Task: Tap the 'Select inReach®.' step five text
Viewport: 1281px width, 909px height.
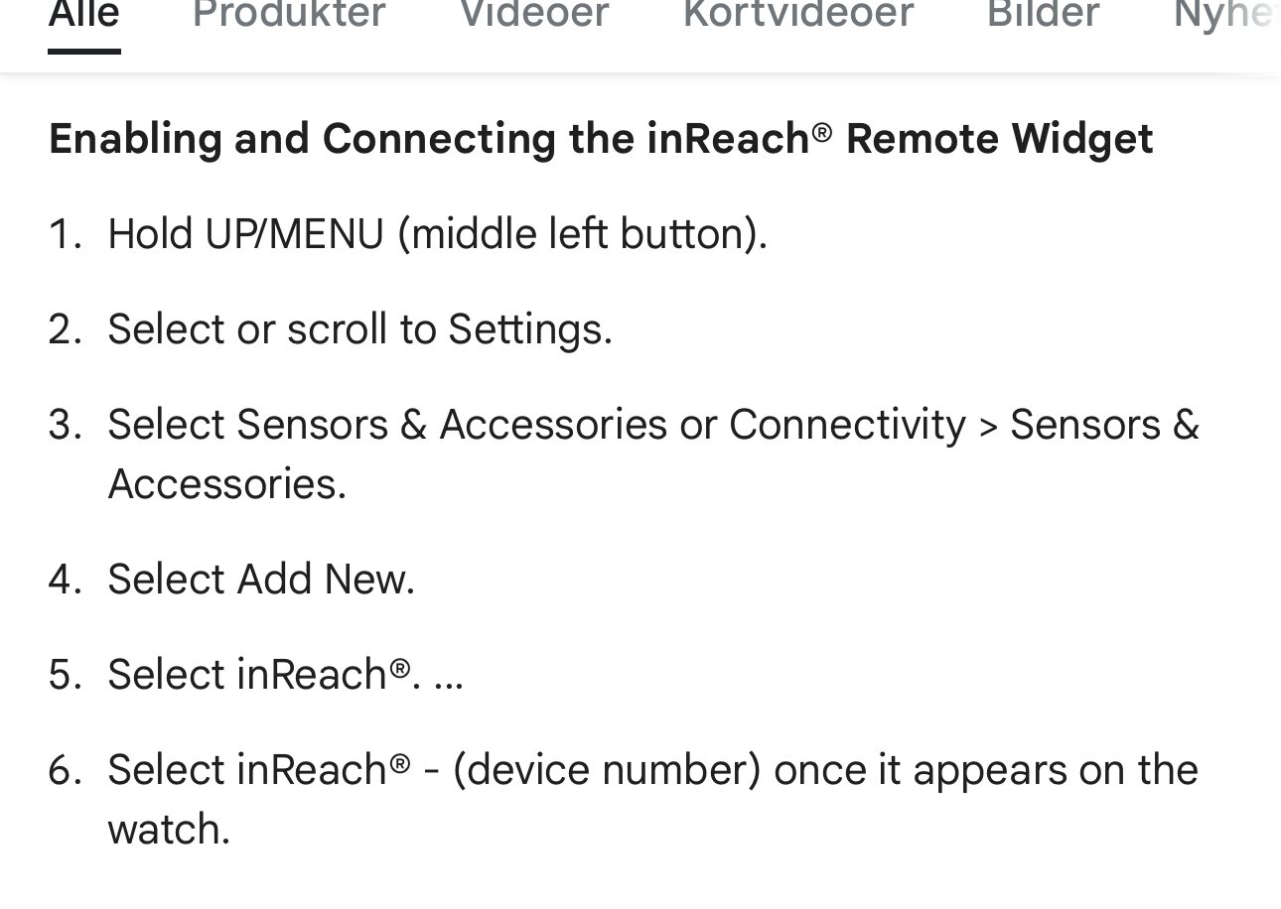Action: point(258,675)
